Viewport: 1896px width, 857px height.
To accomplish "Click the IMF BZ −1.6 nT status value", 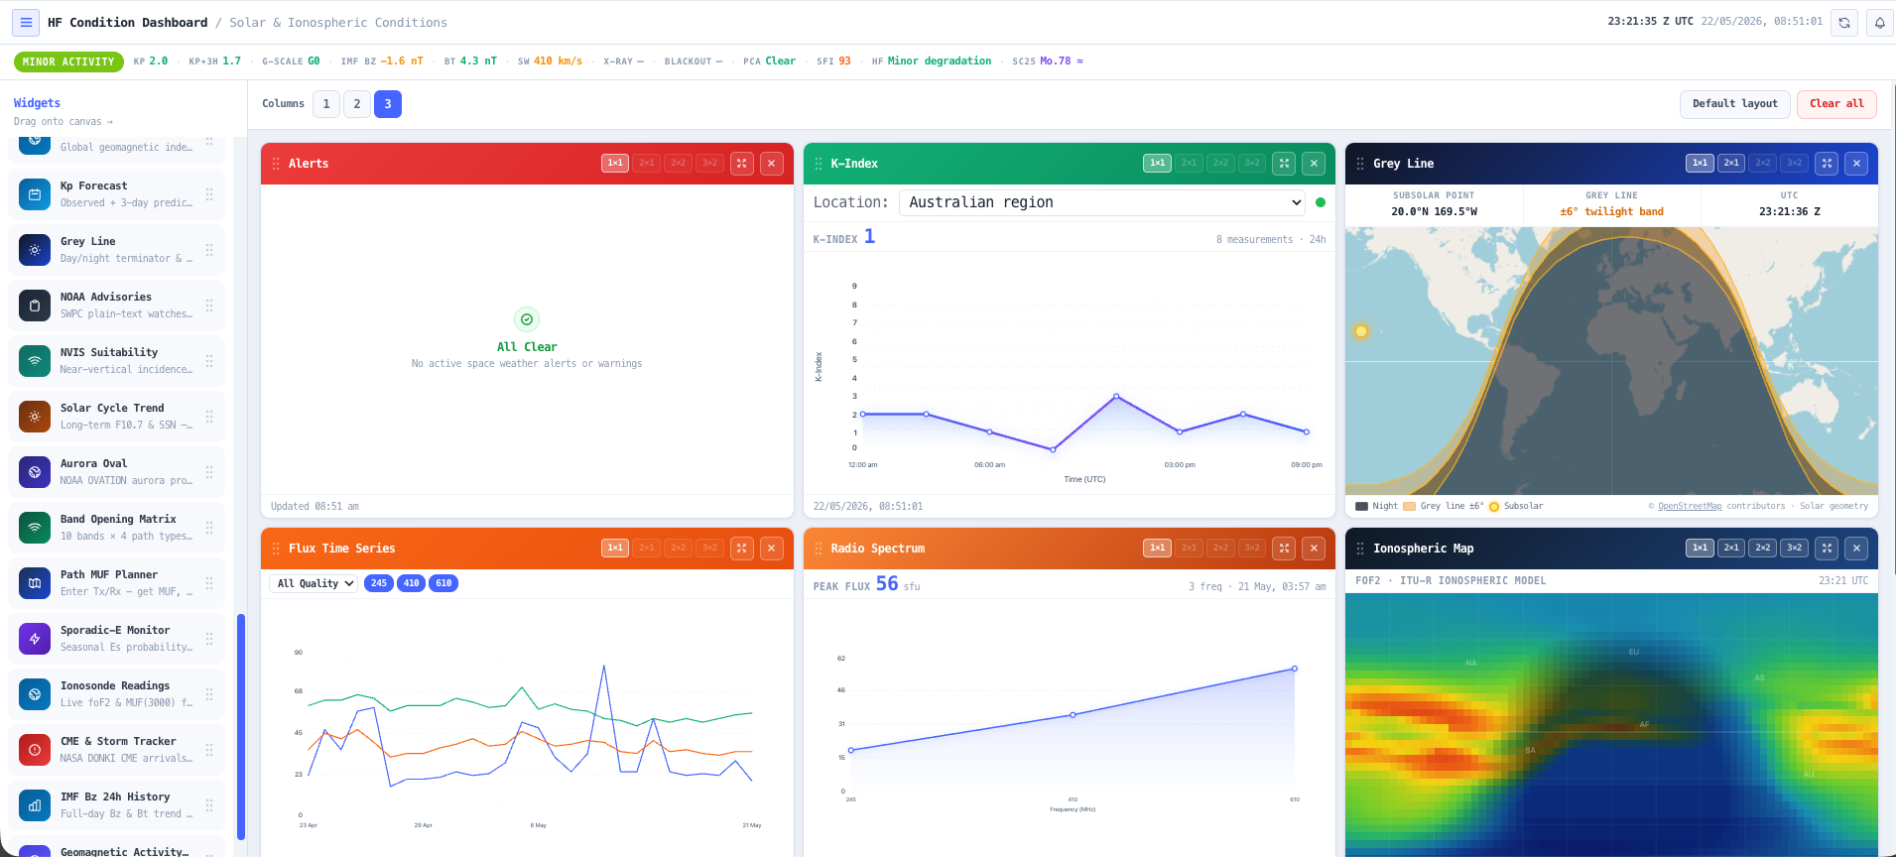I will 382,61.
